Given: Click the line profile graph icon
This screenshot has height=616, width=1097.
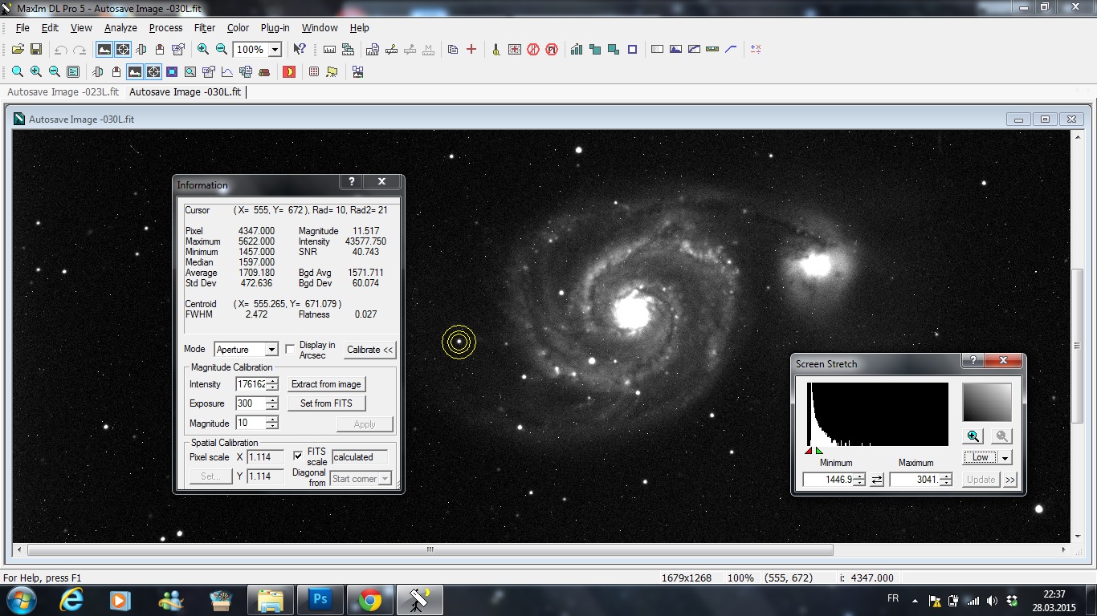Looking at the screenshot, I should click(x=227, y=72).
